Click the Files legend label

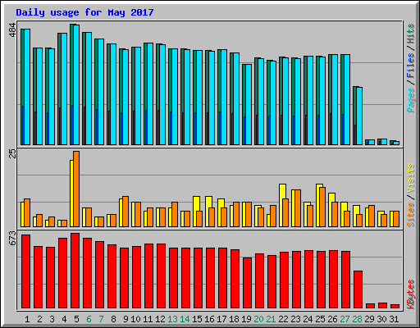[x=411, y=66]
